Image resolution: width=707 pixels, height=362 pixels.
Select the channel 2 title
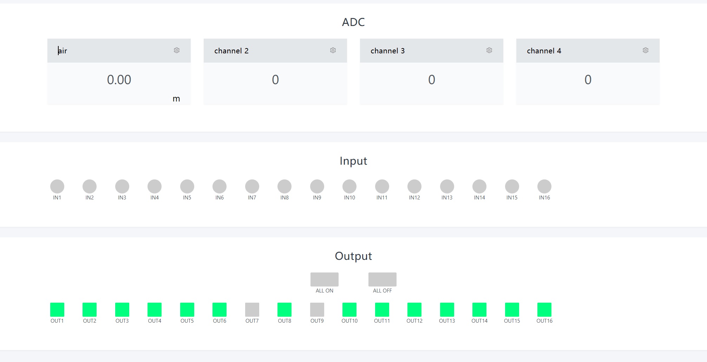click(231, 51)
